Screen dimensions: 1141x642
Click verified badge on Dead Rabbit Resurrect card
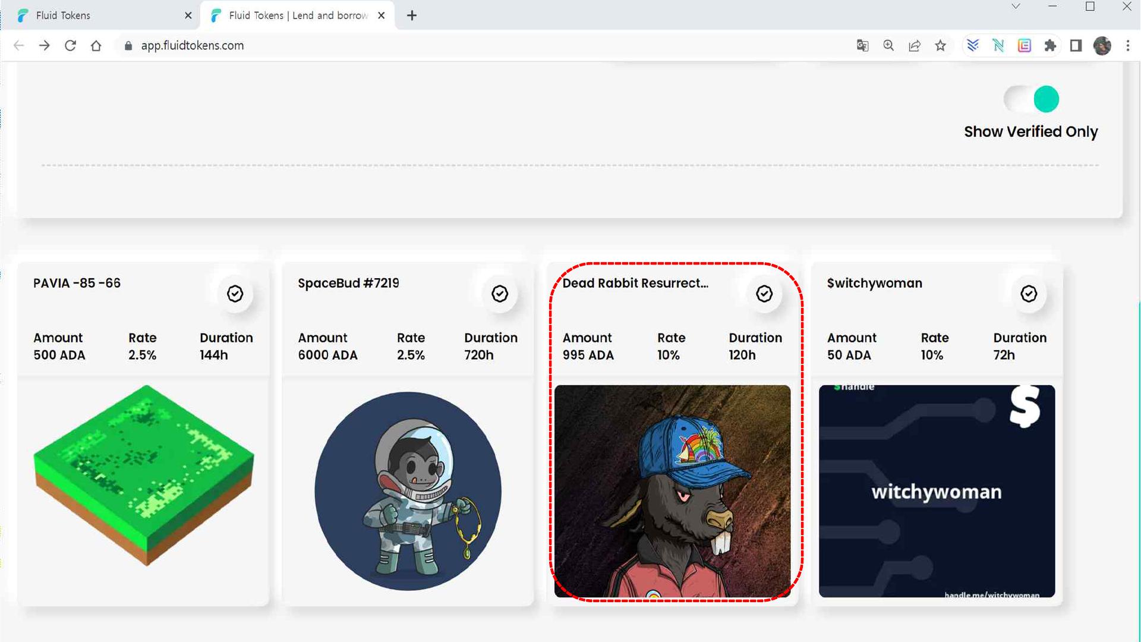764,294
